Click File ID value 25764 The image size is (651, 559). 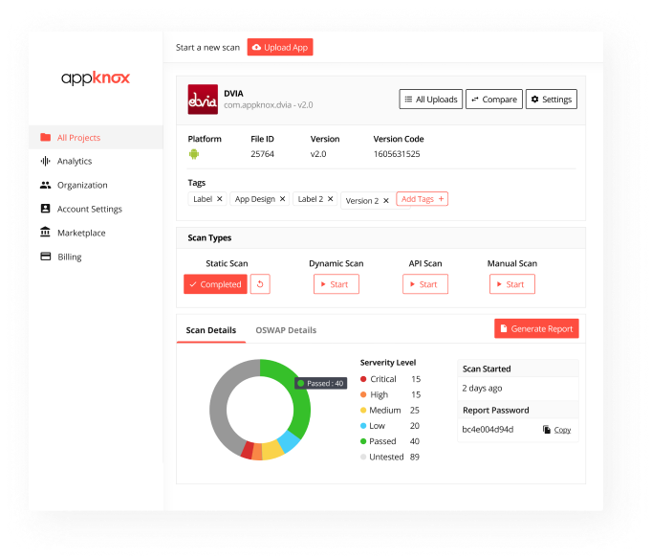click(262, 154)
